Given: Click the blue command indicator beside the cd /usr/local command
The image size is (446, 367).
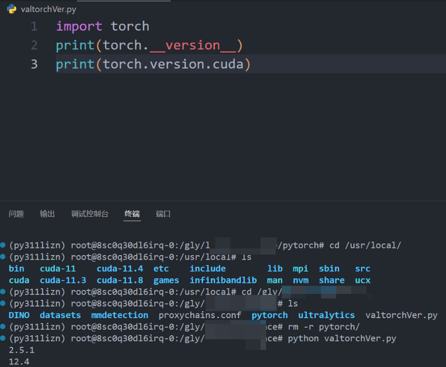Looking at the screenshot, I should (x=4, y=245).
